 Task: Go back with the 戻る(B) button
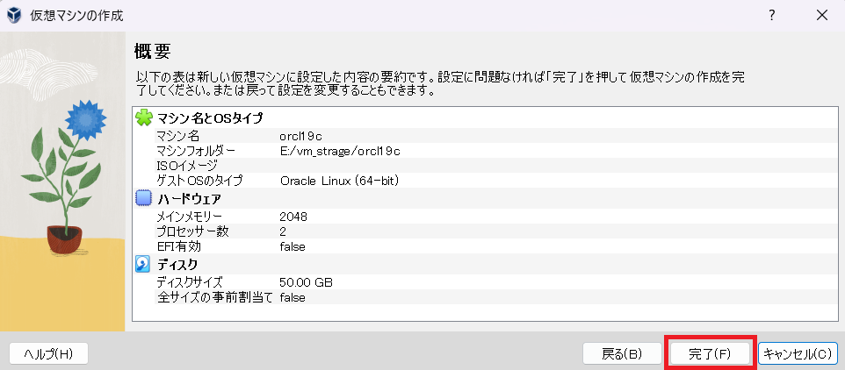click(x=622, y=354)
